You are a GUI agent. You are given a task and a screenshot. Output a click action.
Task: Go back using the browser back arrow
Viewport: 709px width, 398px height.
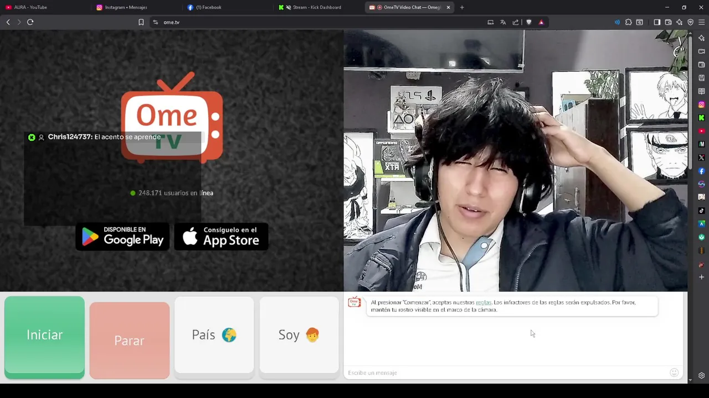[x=8, y=22]
